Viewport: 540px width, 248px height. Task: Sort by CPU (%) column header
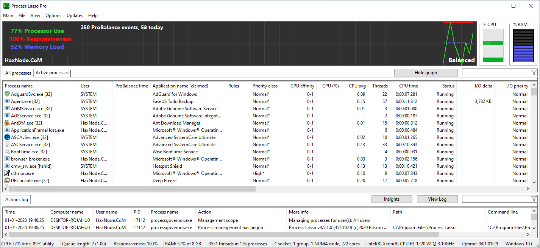coord(329,86)
